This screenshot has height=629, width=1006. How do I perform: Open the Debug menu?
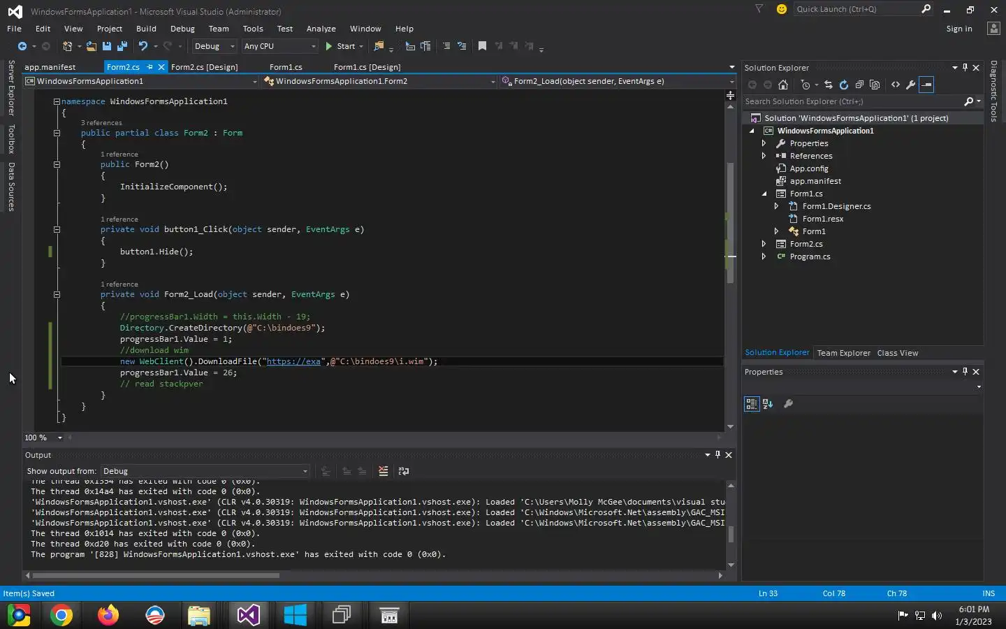(x=182, y=29)
